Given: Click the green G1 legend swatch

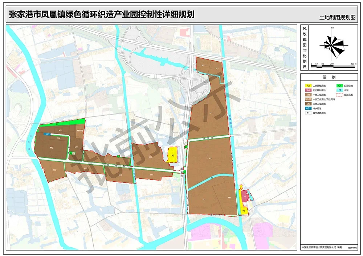Looking at the screenshot, I should (x=340, y=86).
